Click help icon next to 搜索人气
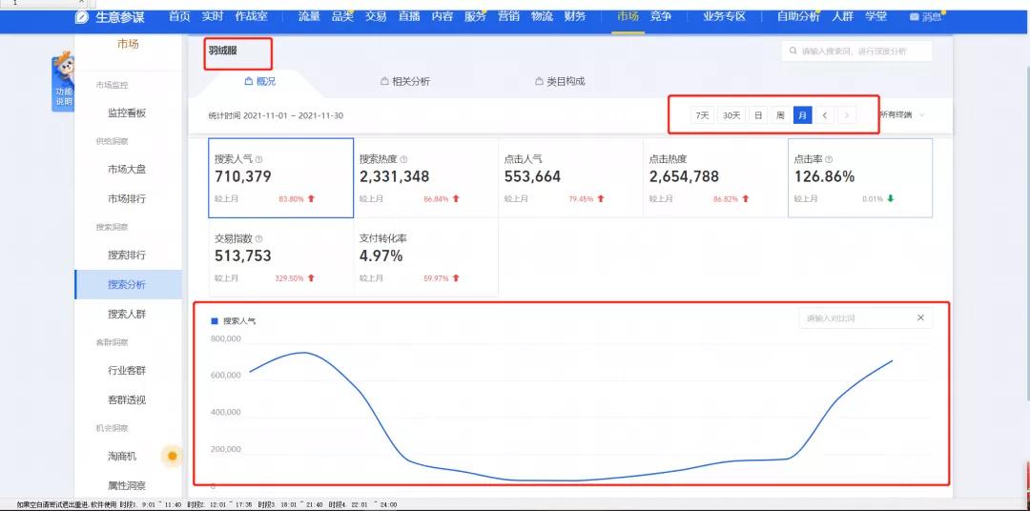This screenshot has width=1030, height=511. click(x=258, y=159)
